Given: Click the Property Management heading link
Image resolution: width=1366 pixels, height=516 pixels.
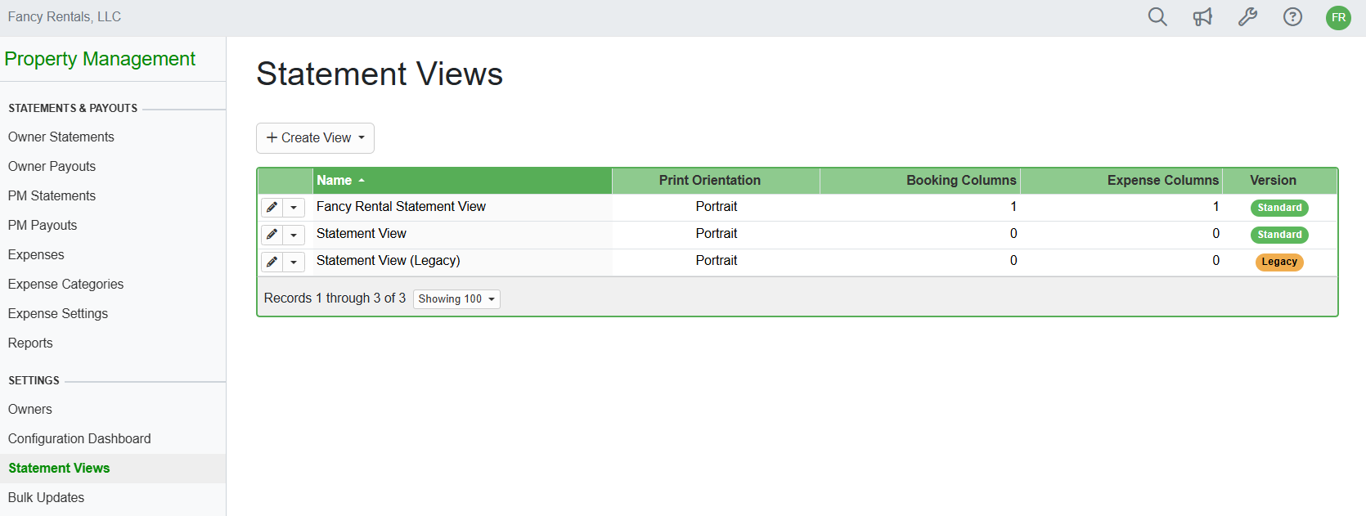Looking at the screenshot, I should tap(100, 59).
